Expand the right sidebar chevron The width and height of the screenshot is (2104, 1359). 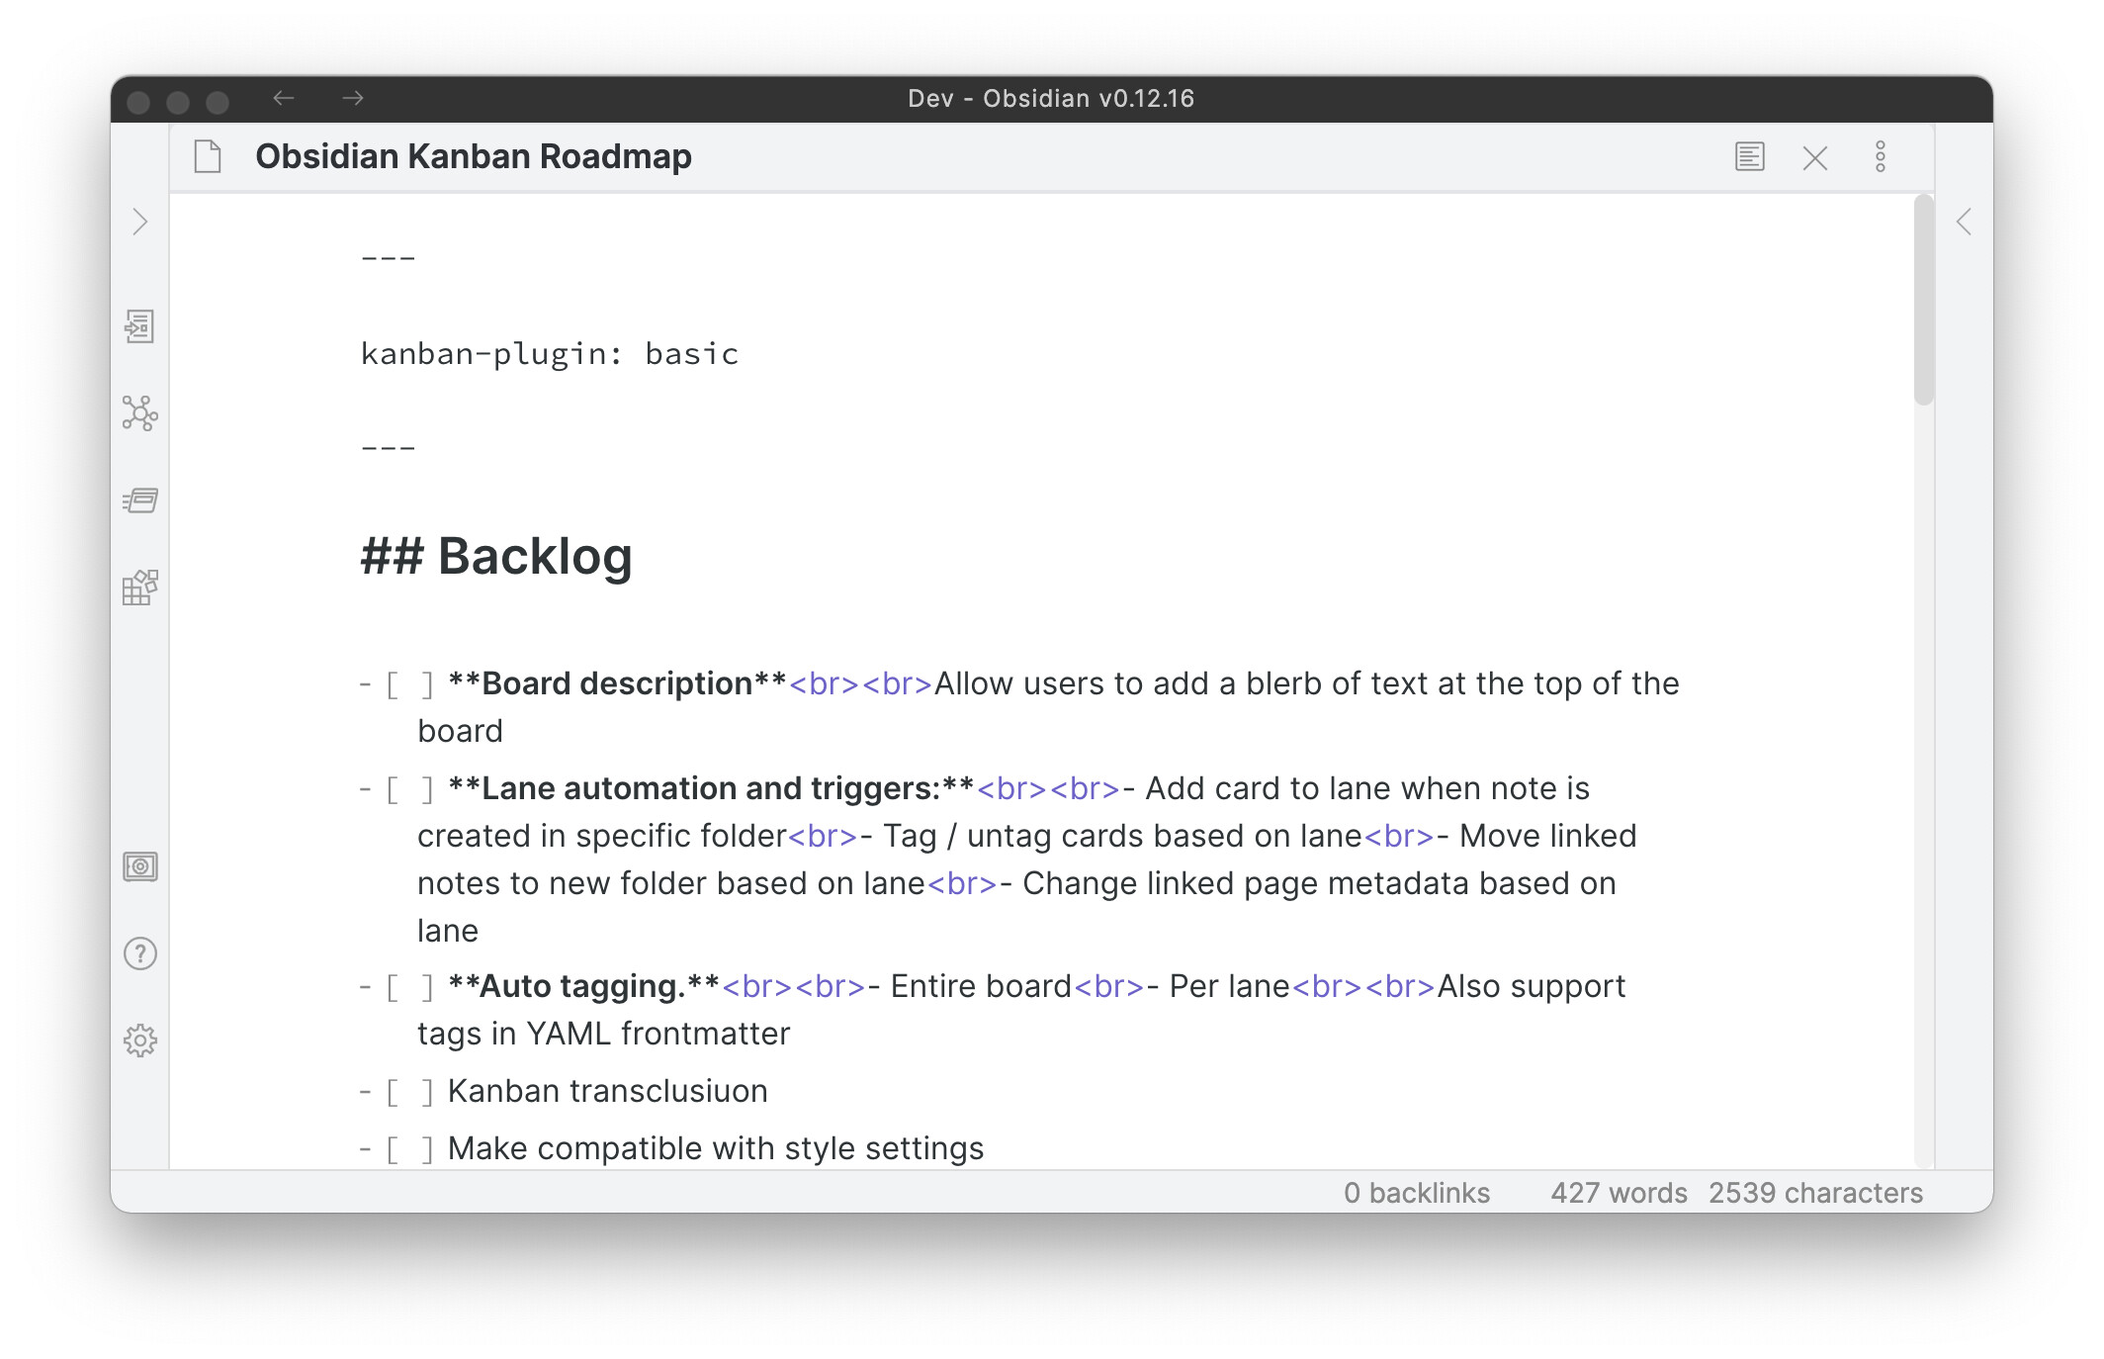point(1964,222)
